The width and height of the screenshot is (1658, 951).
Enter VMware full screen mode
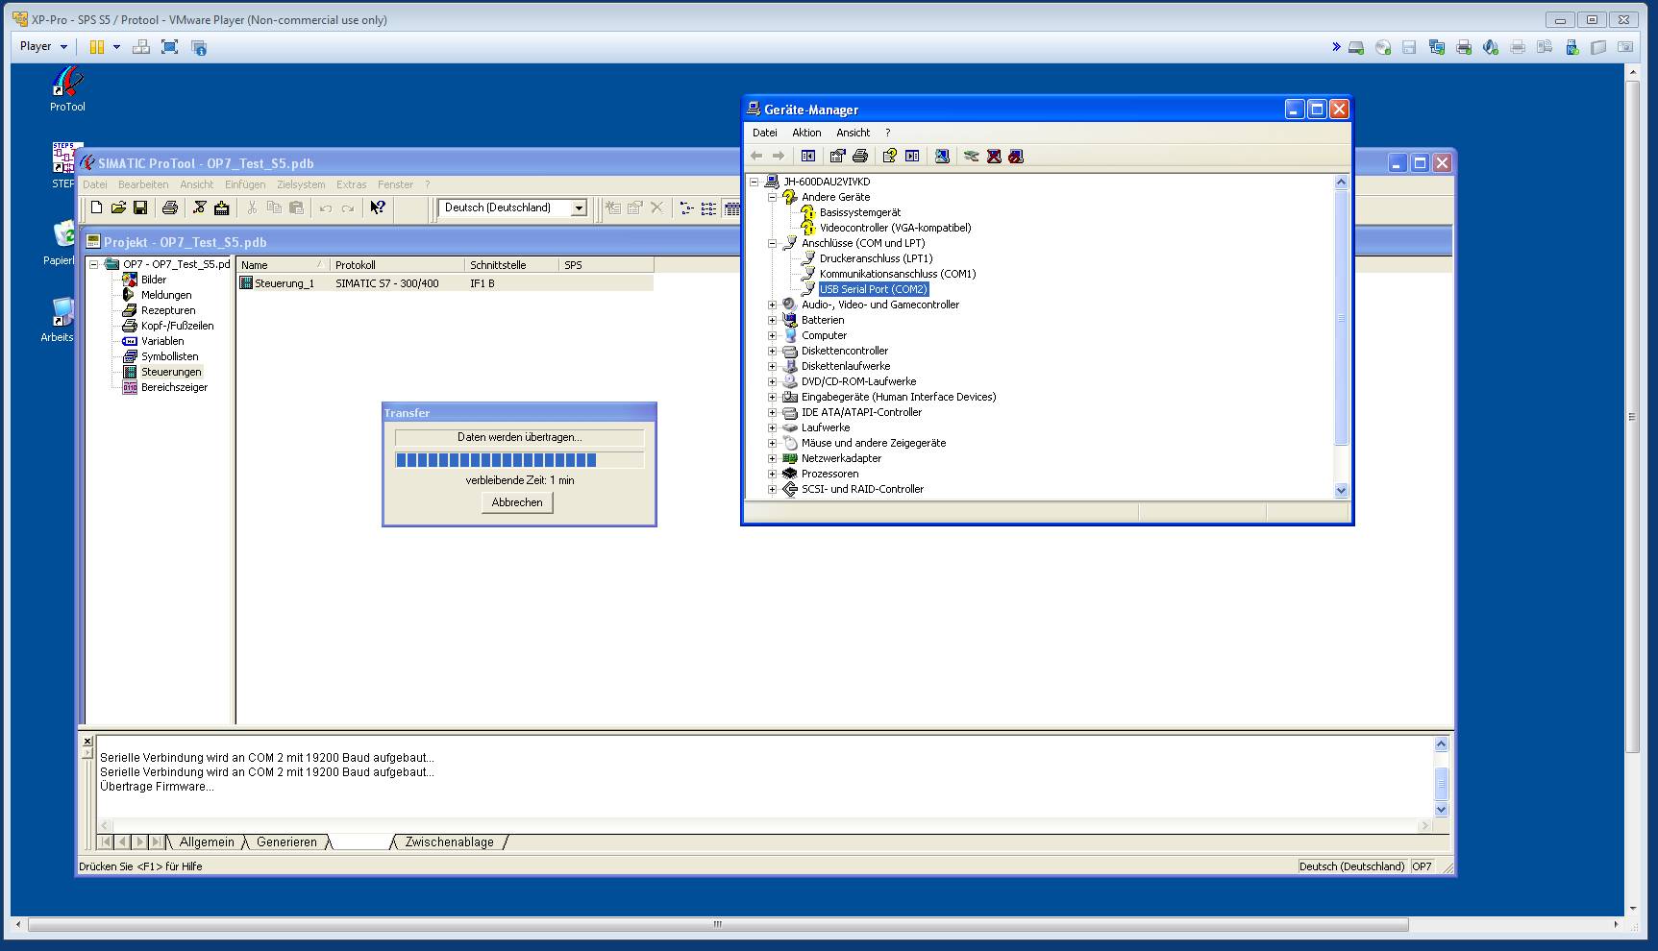tap(170, 47)
